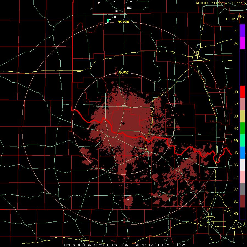Click the HR legend label
Viewport: 247px width, 247px height.
pyautogui.click(x=235, y=128)
